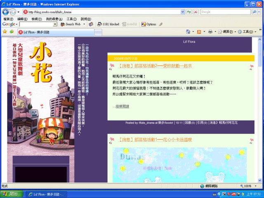Click the 樂多Roodo! link in post footer
This screenshot has height=198, width=264.
coord(165,123)
